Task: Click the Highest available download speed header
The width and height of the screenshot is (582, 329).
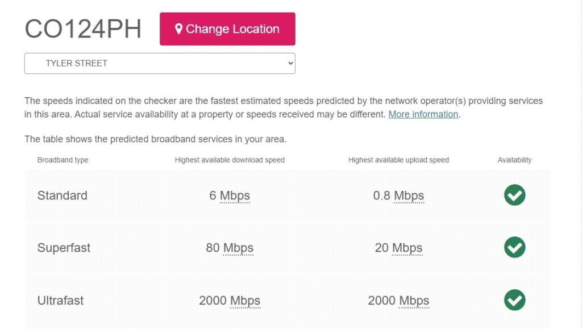Action: pos(230,160)
